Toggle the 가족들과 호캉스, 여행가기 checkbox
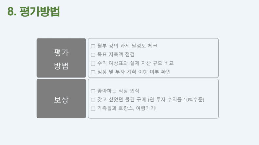Viewport: 259px width, 145px height. pyautogui.click(x=93, y=109)
